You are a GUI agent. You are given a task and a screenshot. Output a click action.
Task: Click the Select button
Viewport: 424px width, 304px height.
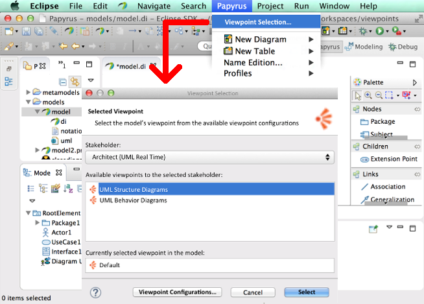307,292
